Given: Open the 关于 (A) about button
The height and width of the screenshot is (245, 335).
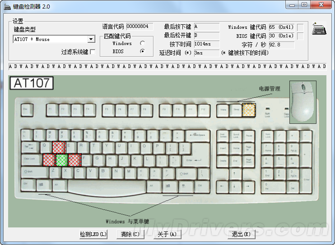Looking at the screenshot, I should pos(167,234).
